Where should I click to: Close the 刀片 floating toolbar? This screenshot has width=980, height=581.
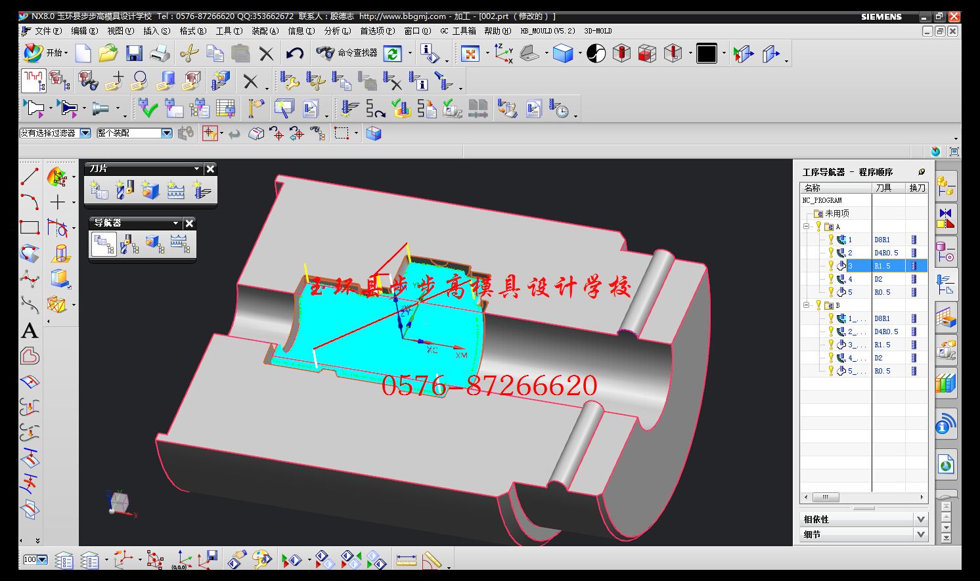(210, 169)
